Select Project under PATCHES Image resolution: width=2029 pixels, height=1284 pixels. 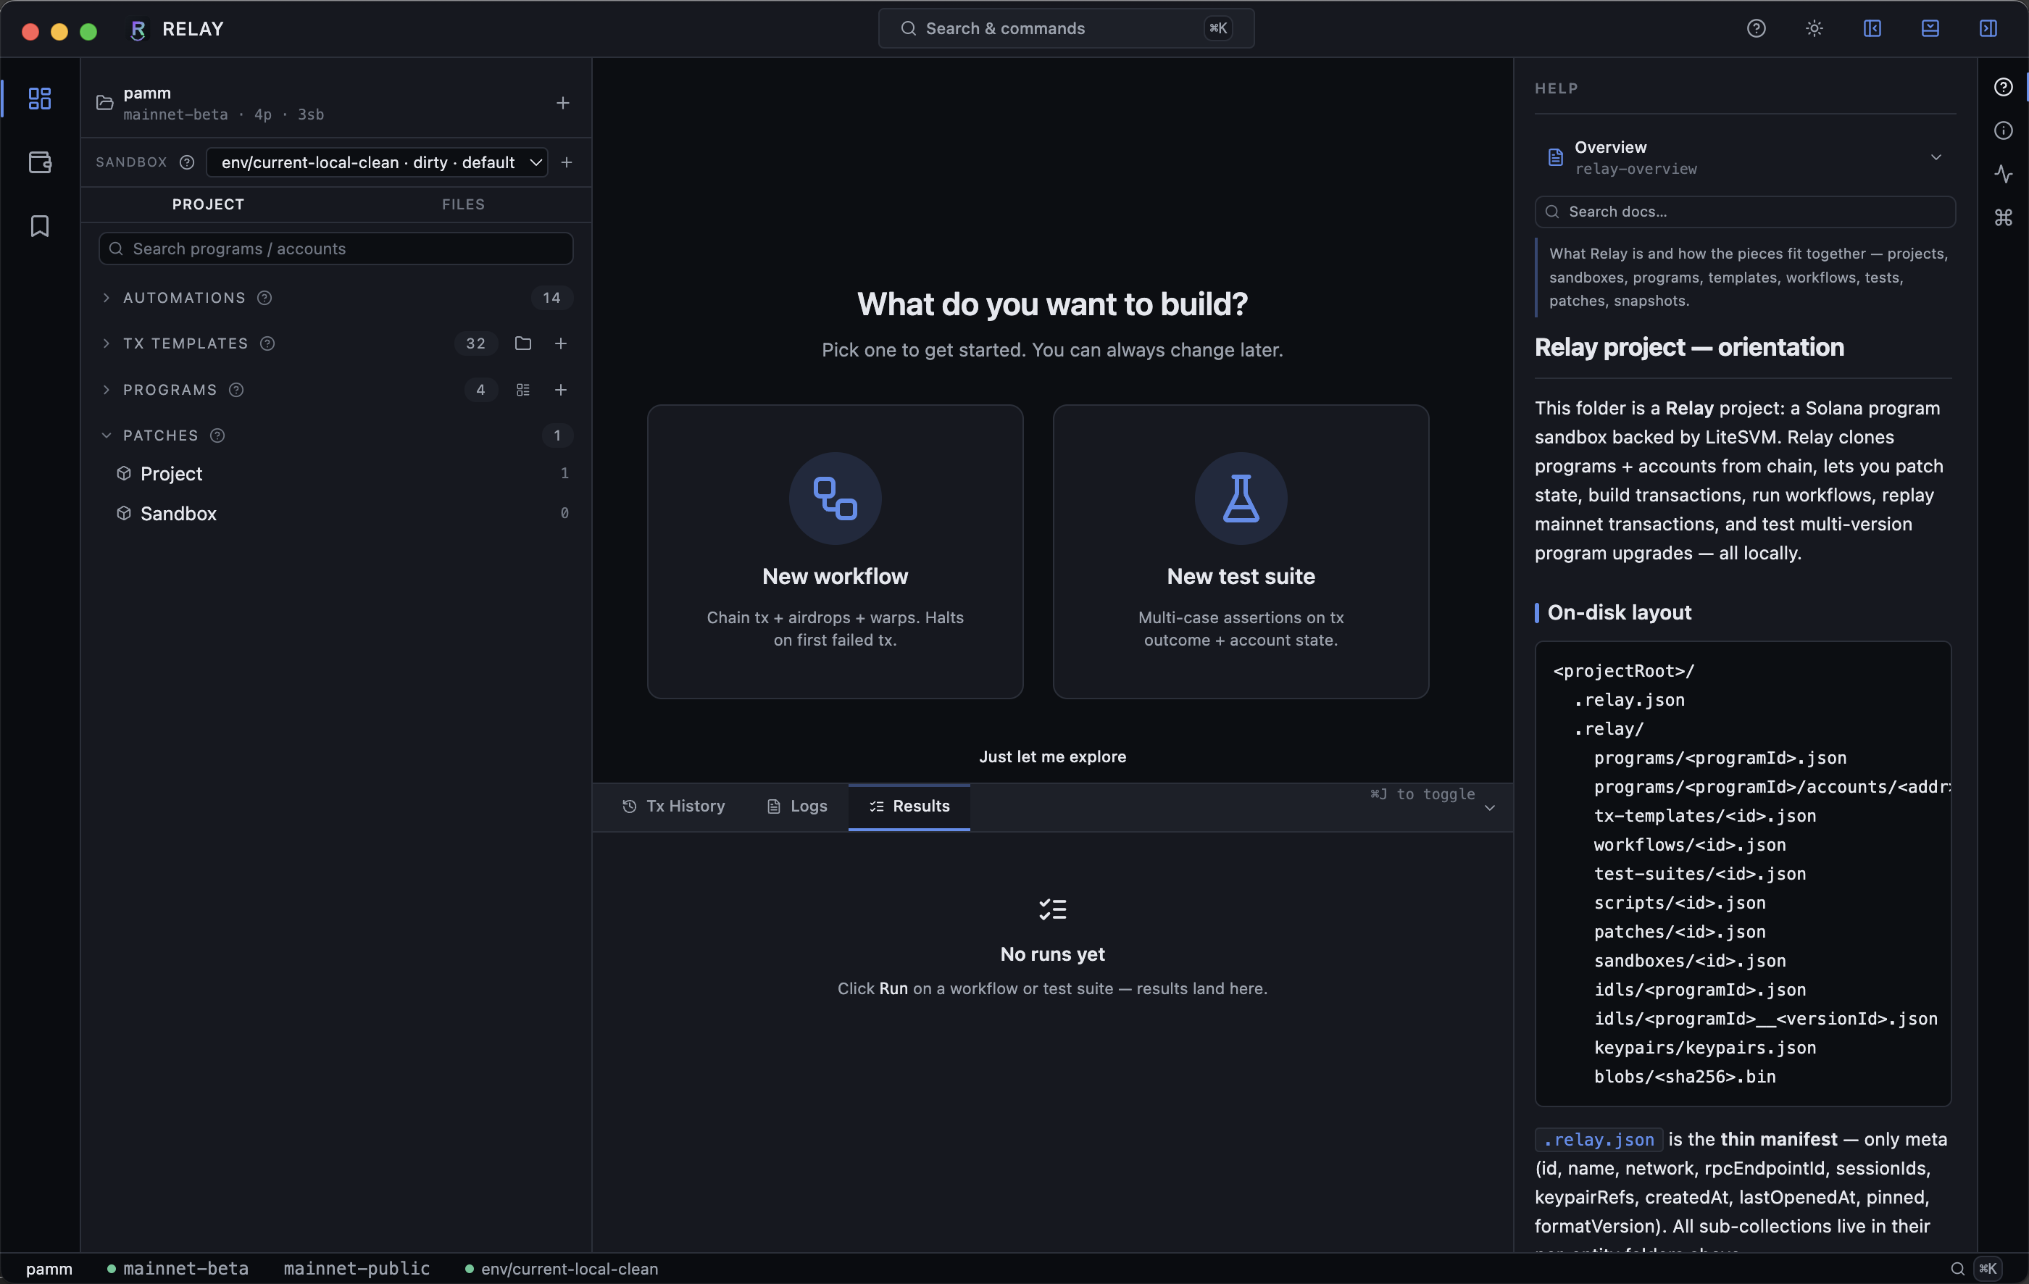point(336,473)
